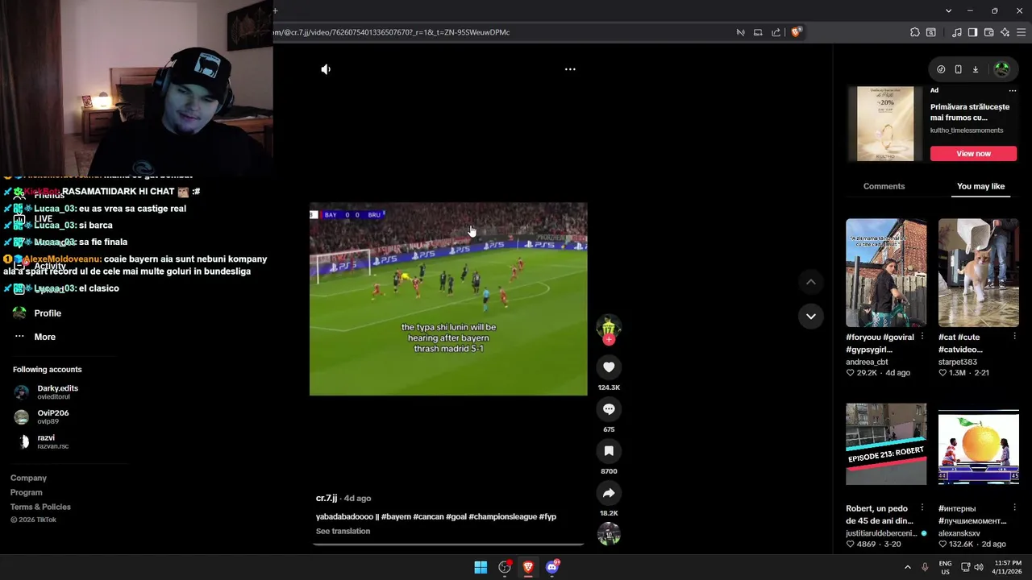Click the ENG US language indicator
This screenshot has height=580, width=1032.
click(x=946, y=567)
